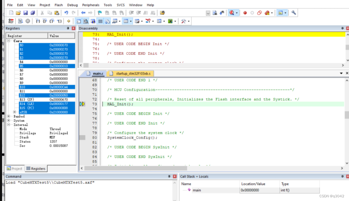This screenshot has width=349, height=201.
Task: Open the Debug menu
Action: click(x=72, y=5)
